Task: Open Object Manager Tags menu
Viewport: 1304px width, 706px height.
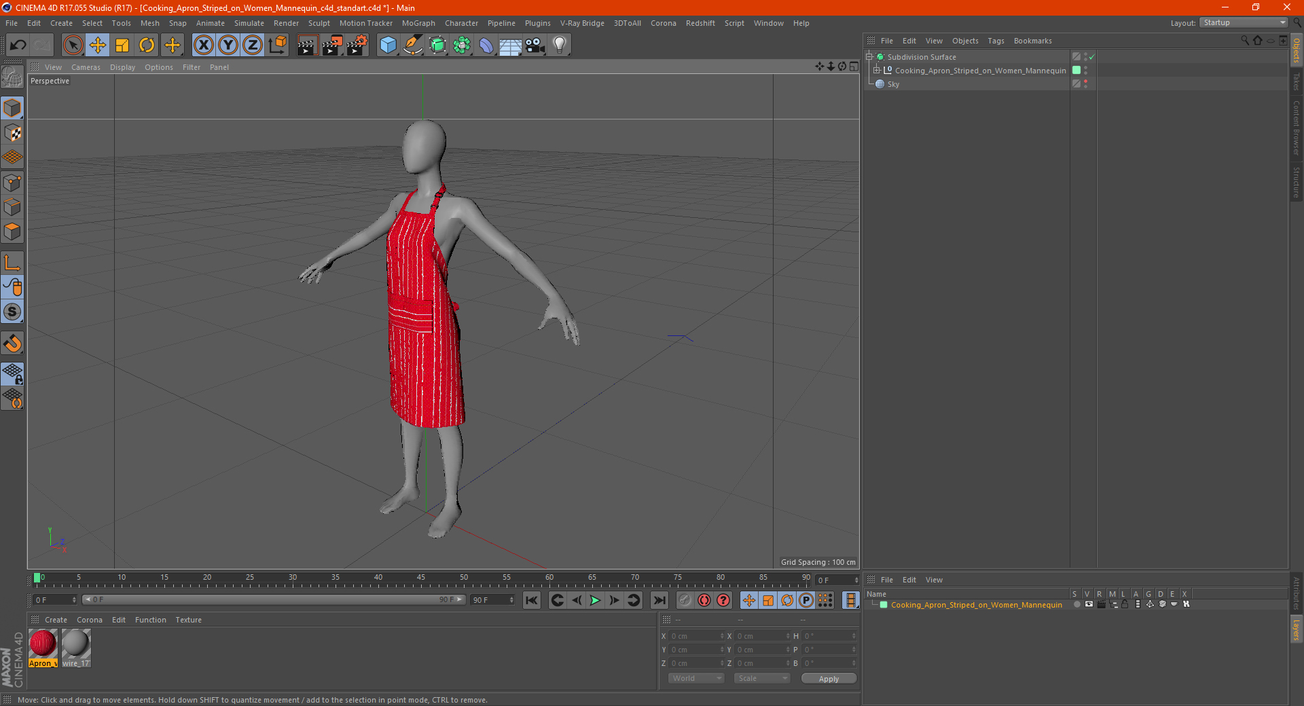Action: [996, 41]
